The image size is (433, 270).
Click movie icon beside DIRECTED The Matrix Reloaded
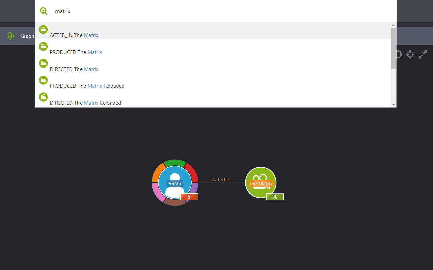43,97
